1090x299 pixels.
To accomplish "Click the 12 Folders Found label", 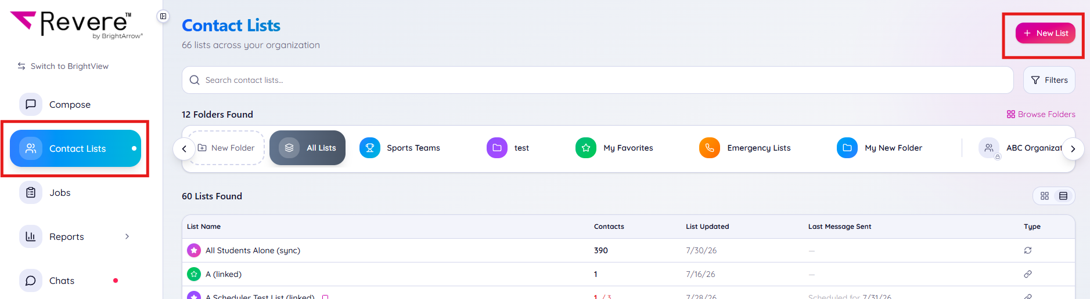I will click(x=217, y=114).
